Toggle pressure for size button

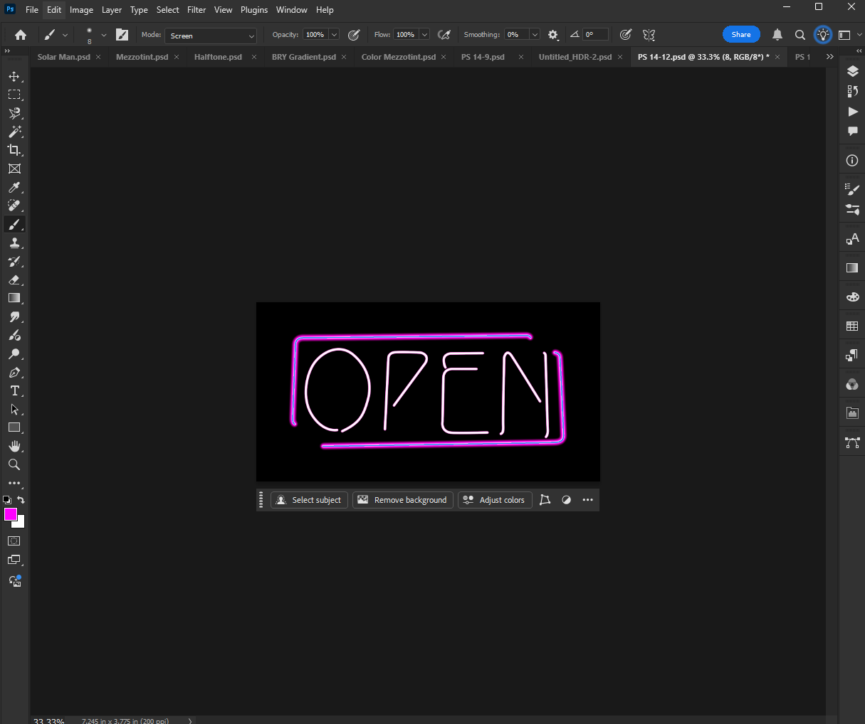click(626, 35)
